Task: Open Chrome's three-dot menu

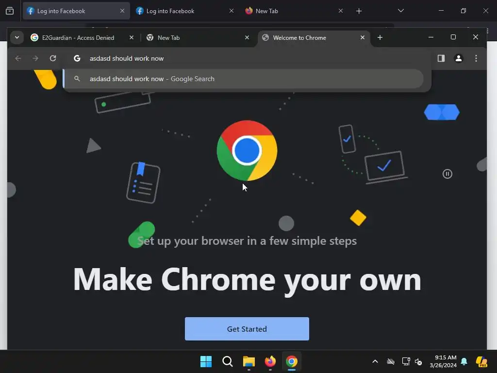Action: [x=476, y=58]
